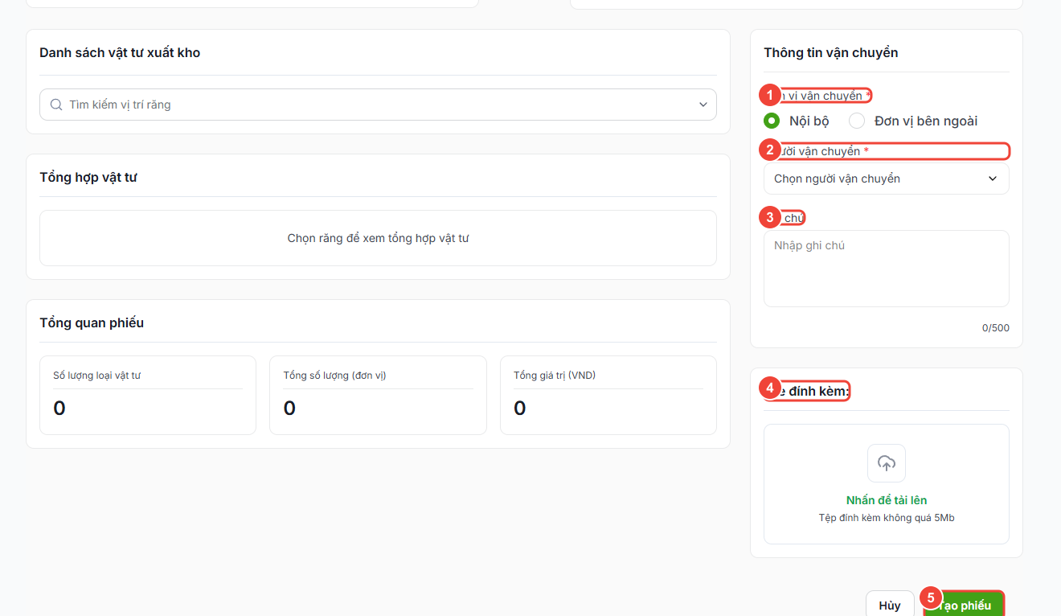This screenshot has height=616, width=1061.
Task: Click the Tổng số lượng (đơn vị) label
Action: tap(334, 376)
